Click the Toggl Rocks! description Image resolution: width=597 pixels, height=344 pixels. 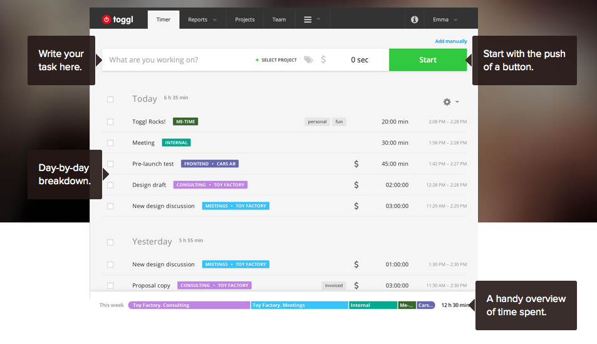[149, 122]
